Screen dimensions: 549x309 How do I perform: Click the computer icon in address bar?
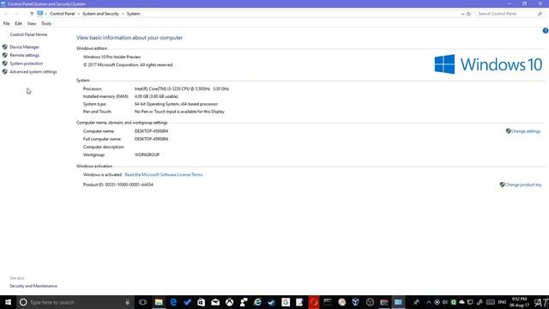pyautogui.click(x=40, y=14)
